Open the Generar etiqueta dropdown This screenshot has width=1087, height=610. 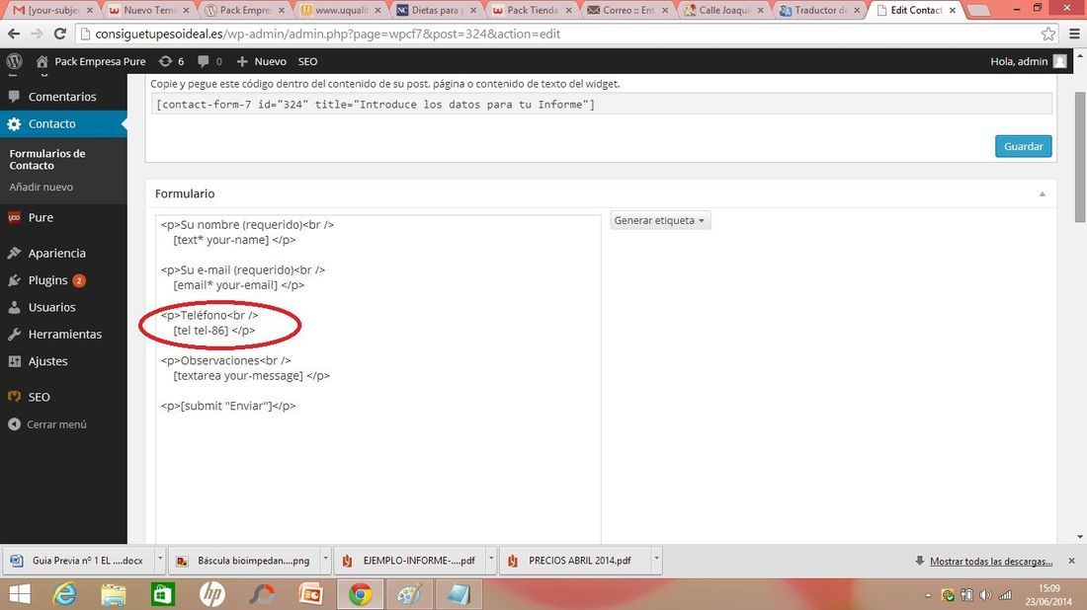click(x=659, y=220)
